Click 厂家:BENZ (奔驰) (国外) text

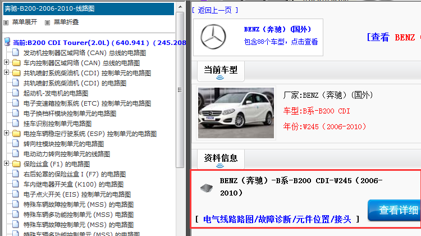coord(328,95)
